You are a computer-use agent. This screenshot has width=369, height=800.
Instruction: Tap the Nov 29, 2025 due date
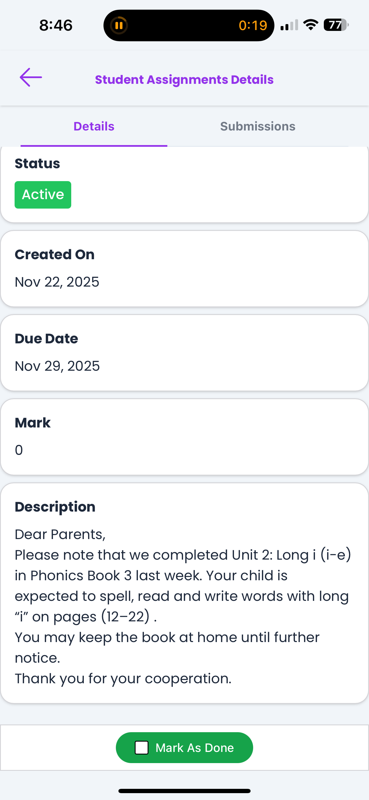coord(57,366)
